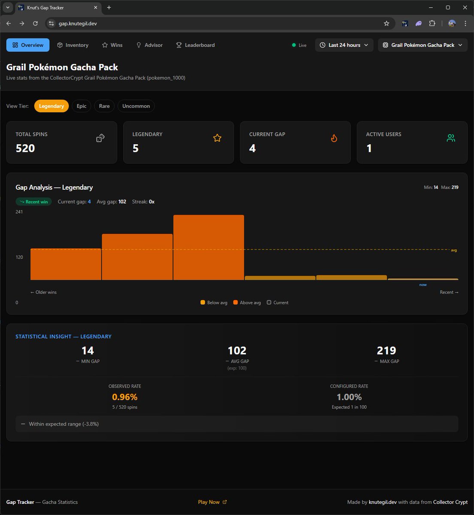
Task: Click the 'Within expected range (-3.8%)' row
Action: coord(237,424)
